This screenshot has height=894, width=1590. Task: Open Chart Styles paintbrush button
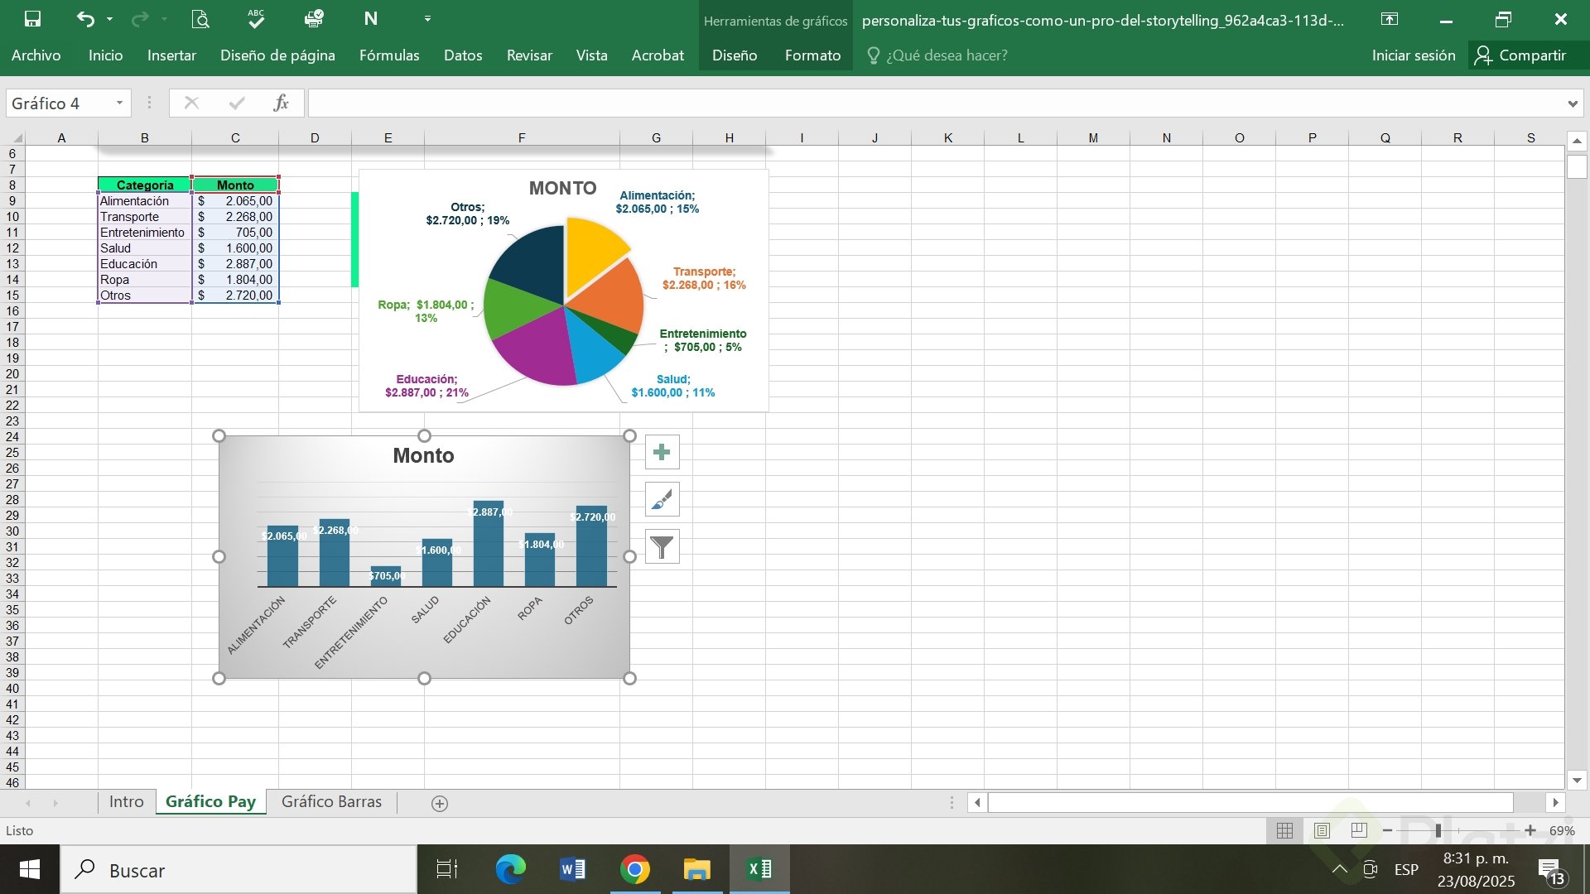pyautogui.click(x=662, y=499)
